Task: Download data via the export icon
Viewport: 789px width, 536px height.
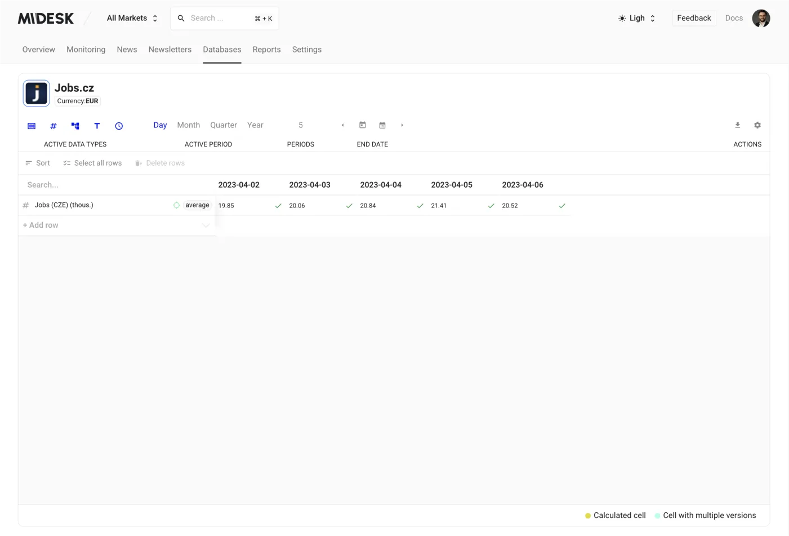Action: [x=738, y=125]
